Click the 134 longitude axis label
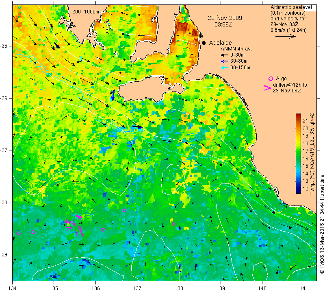The width and height of the screenshot is (325, 293). (x=13, y=288)
